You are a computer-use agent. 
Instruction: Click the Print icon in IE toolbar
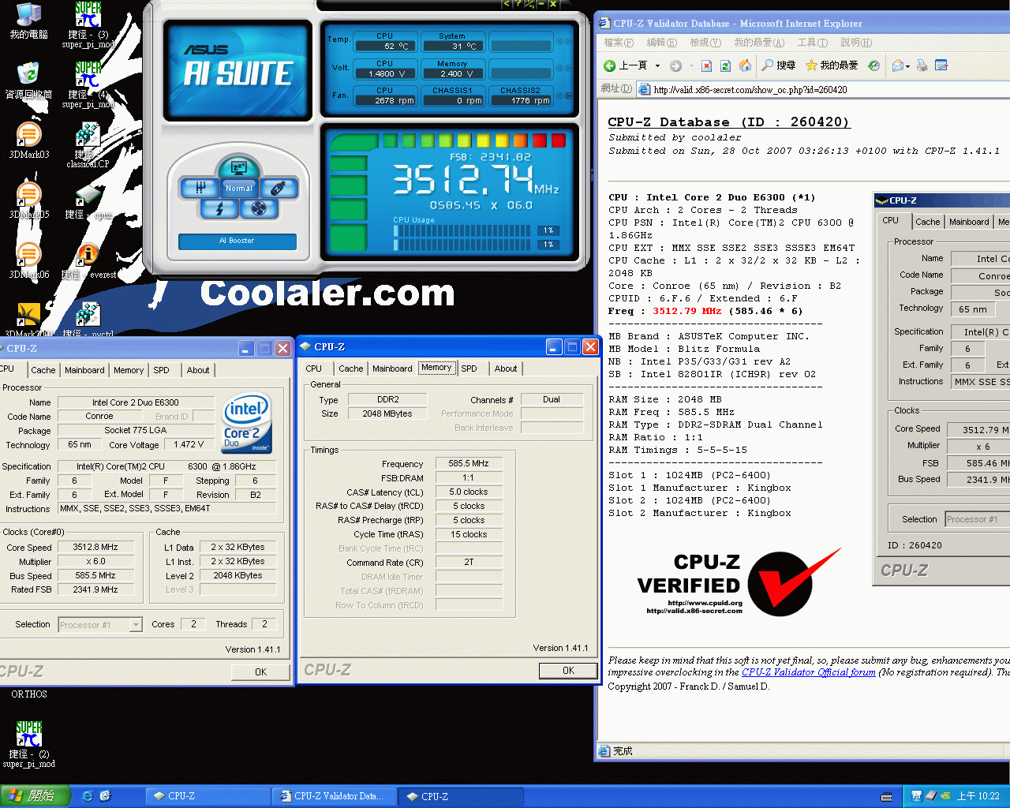(922, 65)
